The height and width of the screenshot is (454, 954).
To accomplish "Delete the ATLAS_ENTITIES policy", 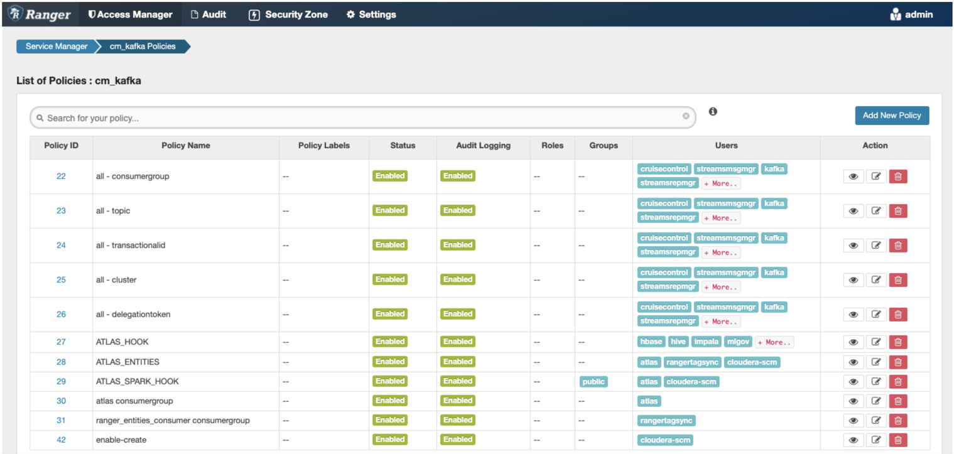I will (x=897, y=362).
